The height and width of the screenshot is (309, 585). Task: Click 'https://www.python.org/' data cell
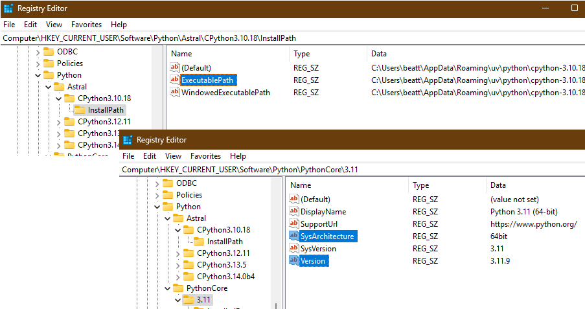coord(534,224)
